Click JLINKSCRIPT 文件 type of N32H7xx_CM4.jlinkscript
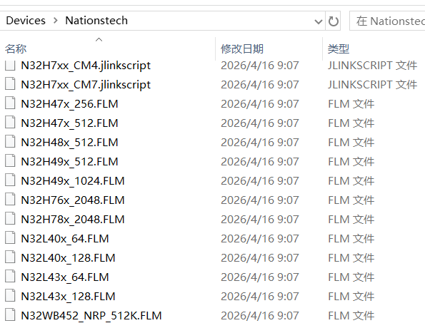 click(372, 66)
